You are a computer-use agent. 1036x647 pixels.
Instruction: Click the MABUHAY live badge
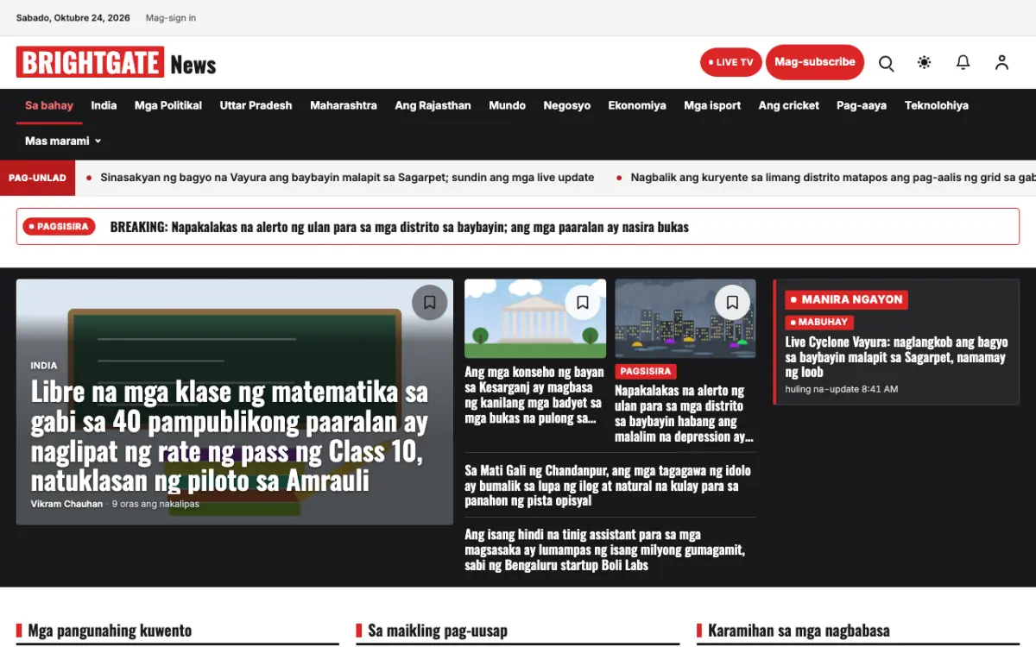819,322
